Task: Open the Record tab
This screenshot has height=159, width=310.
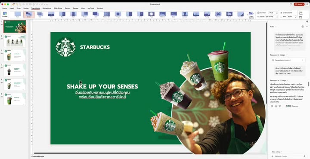Action: coord(68,8)
